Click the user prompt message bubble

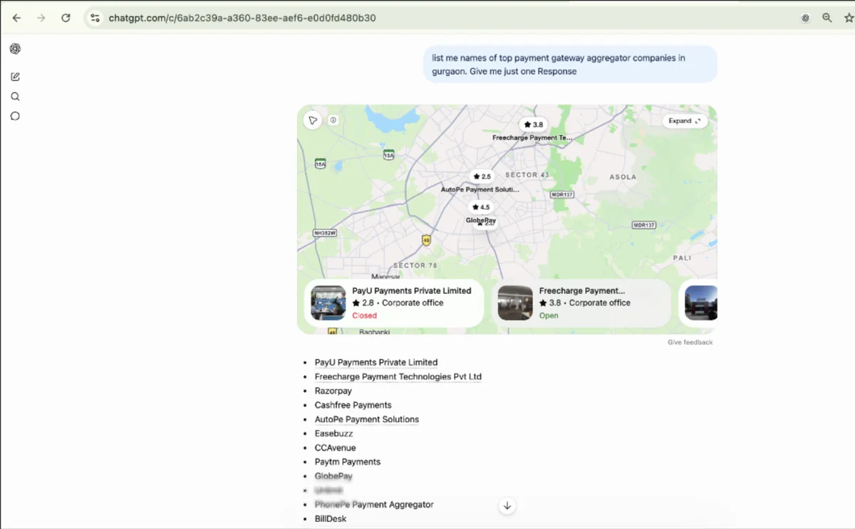571,64
